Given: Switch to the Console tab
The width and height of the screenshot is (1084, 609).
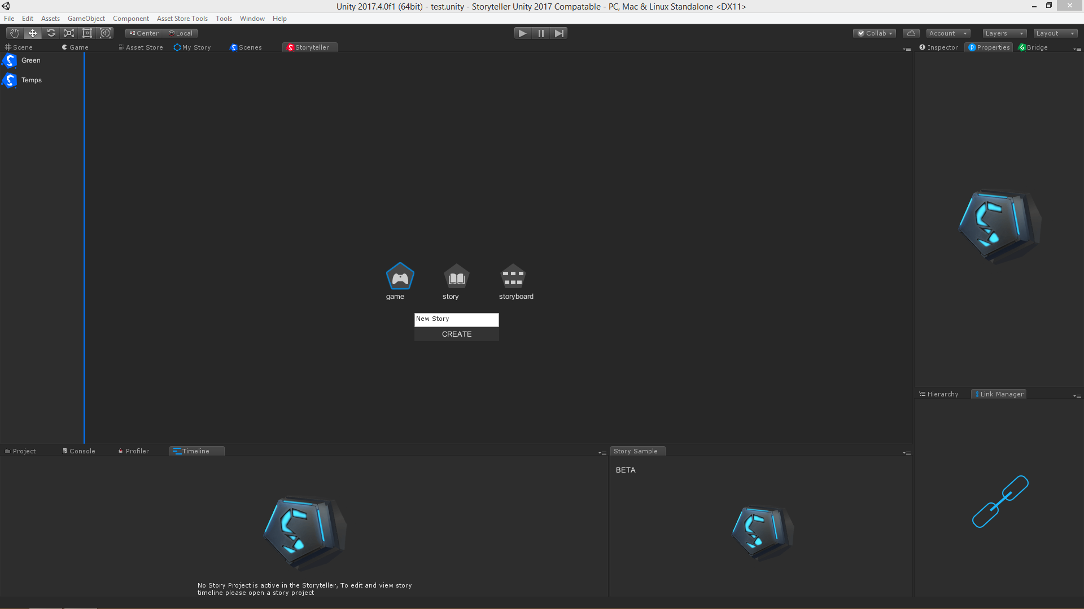Looking at the screenshot, I should coord(78,451).
